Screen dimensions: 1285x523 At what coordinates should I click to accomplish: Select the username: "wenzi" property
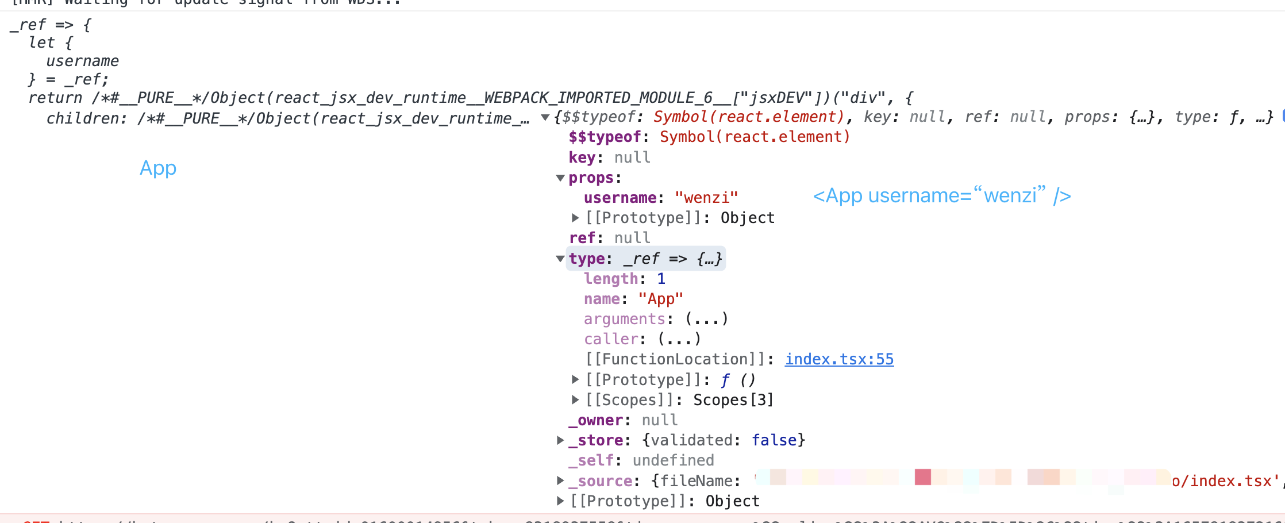(x=660, y=198)
